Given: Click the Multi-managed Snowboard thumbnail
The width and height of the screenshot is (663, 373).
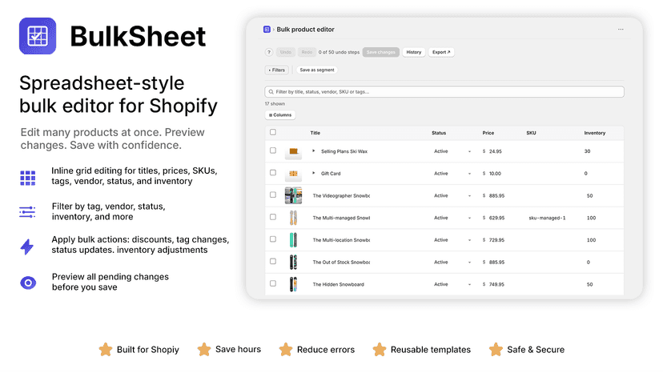Looking at the screenshot, I should 293,218.
